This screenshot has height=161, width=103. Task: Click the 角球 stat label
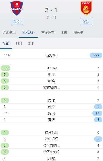click(51, 100)
